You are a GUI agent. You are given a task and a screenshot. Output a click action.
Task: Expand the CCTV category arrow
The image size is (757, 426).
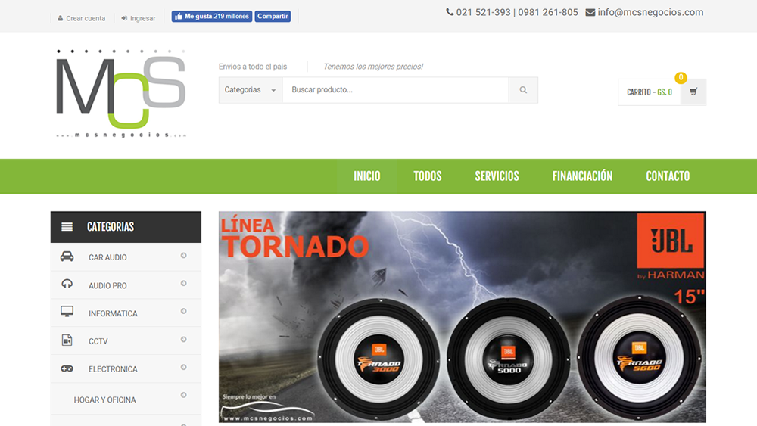(183, 340)
